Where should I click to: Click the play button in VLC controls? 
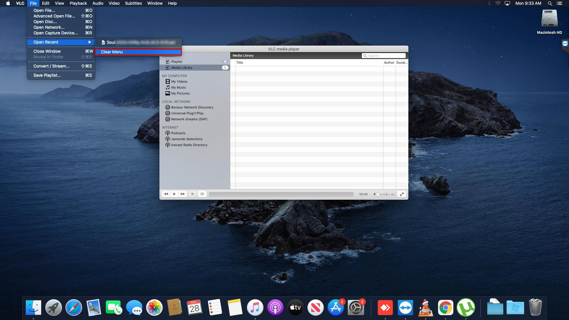coord(174,194)
